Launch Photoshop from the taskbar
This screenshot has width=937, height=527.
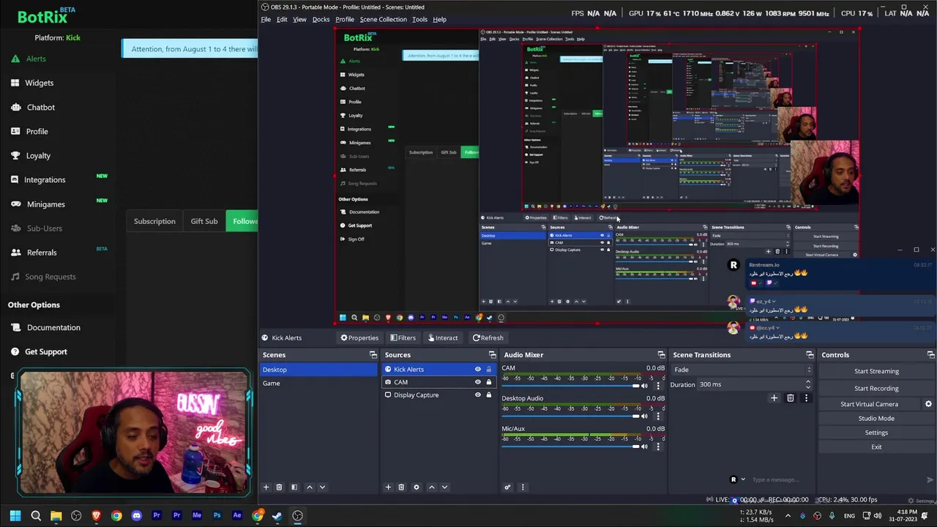(217, 515)
